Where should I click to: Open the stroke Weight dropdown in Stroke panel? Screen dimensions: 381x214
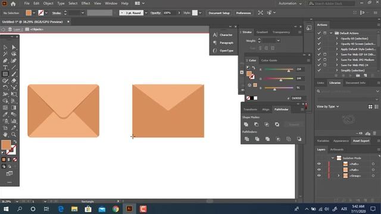point(278,41)
